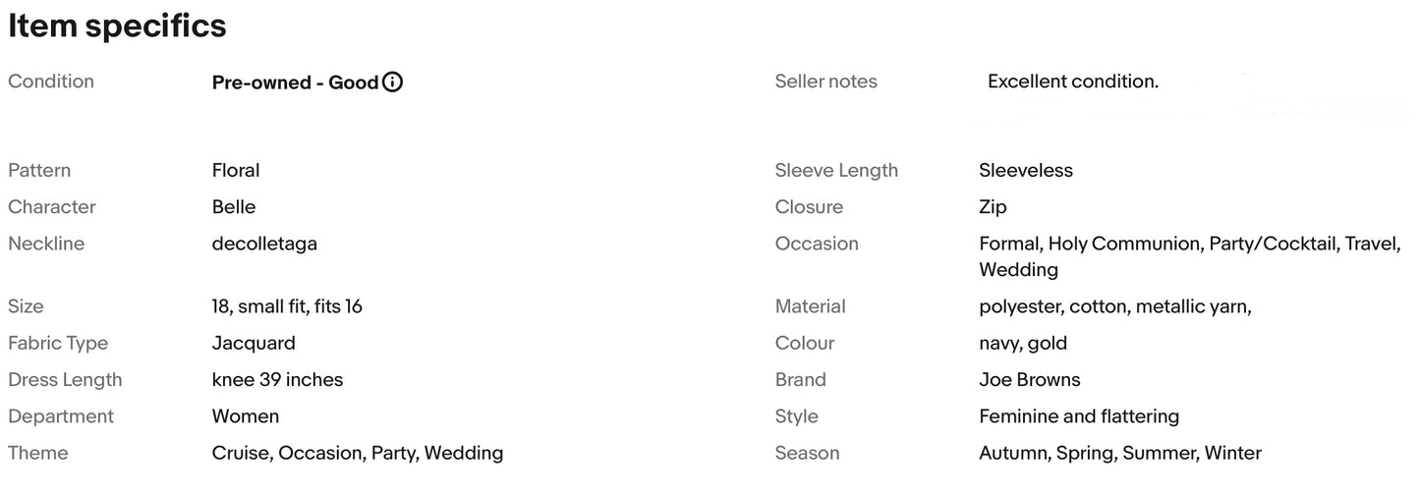Image resolution: width=1420 pixels, height=494 pixels.
Task: Click the navy, gold colour value
Action: point(1023,343)
